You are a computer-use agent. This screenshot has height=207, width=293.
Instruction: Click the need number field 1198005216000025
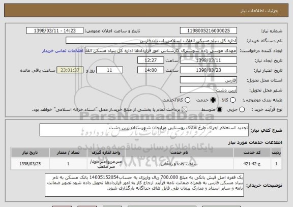coord(209,31)
